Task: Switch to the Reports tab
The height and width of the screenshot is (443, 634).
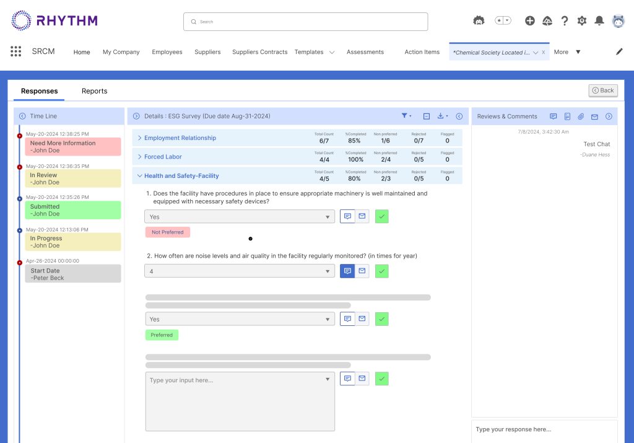Action: [94, 91]
